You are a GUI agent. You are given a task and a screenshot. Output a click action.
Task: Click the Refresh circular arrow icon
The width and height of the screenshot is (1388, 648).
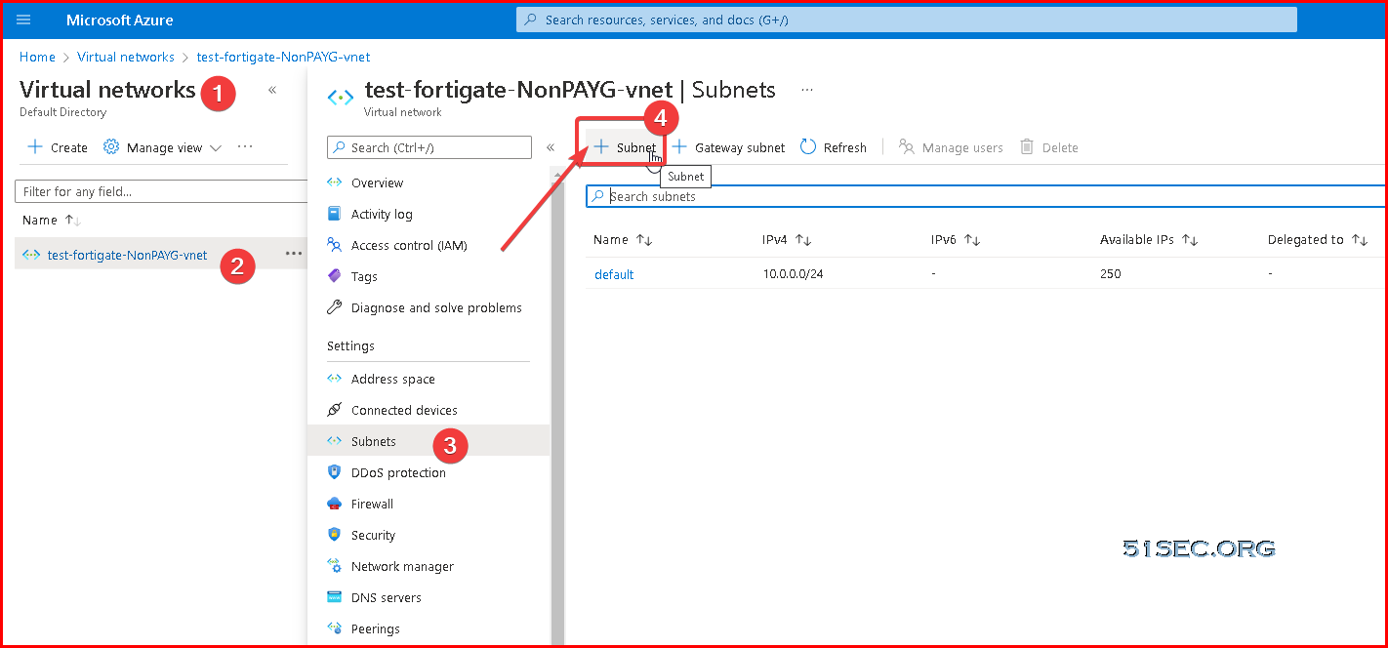point(808,147)
